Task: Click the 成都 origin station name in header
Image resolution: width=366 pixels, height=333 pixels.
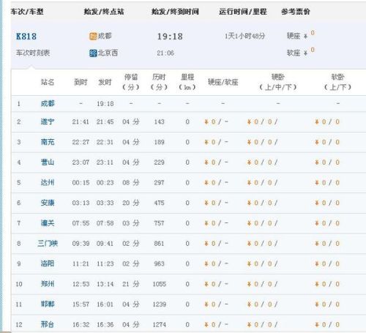Action: pos(105,36)
